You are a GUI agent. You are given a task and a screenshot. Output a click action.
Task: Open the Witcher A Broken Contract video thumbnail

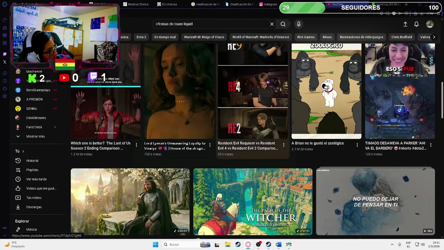click(x=253, y=202)
